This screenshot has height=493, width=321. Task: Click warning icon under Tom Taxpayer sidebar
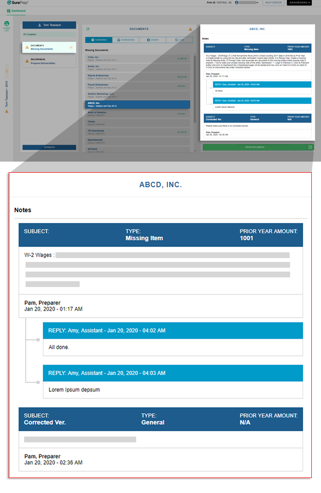[7, 111]
